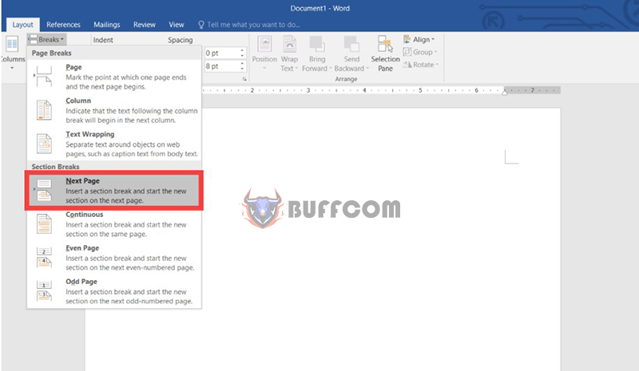639x371 pixels.
Task: Expand the Send Backward dropdown arrow
Action: [x=367, y=69]
